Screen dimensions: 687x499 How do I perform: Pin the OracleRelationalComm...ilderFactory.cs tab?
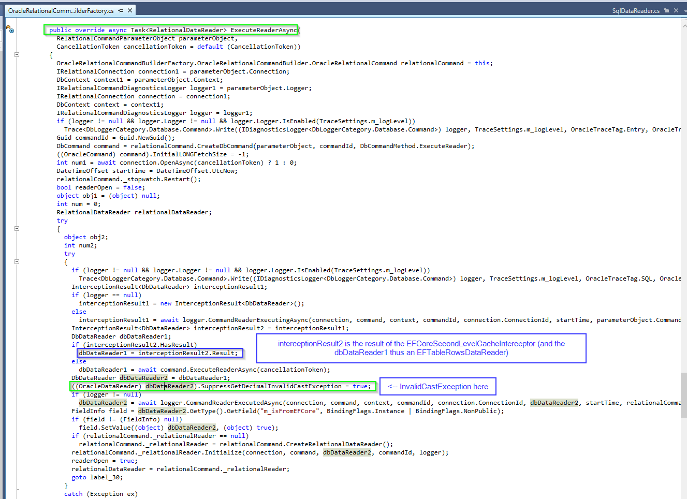[121, 9]
